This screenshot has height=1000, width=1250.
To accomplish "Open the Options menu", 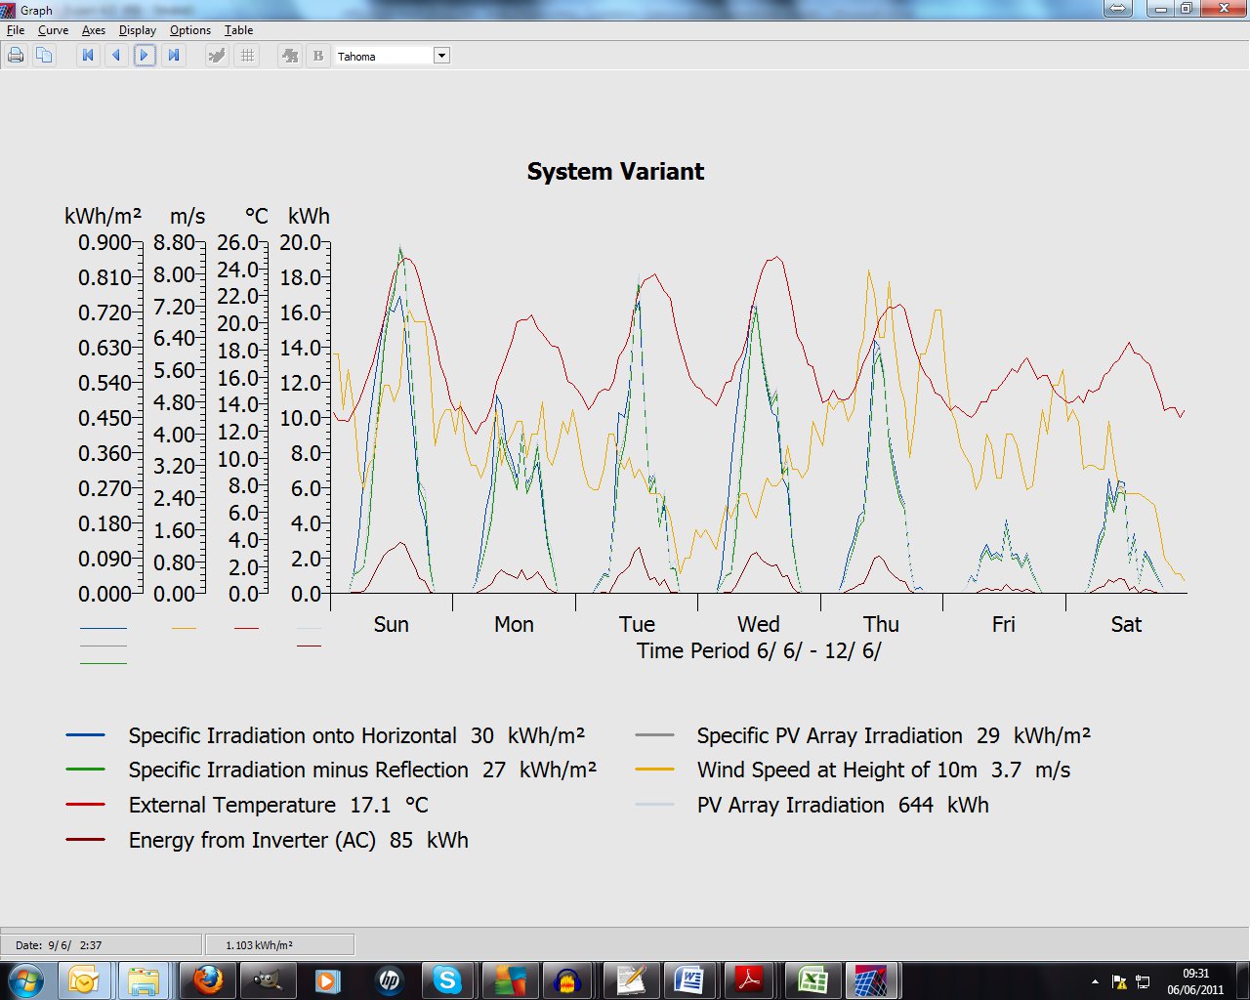I will point(190,30).
